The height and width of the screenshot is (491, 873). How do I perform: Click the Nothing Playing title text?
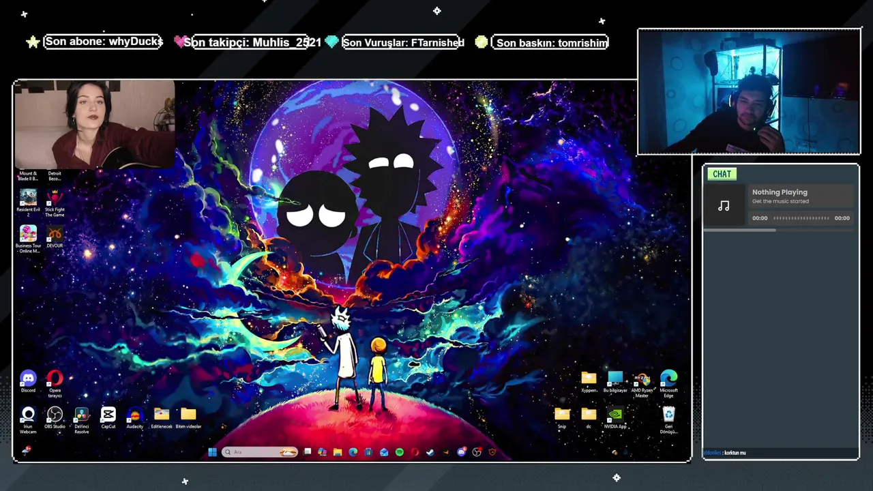(780, 192)
